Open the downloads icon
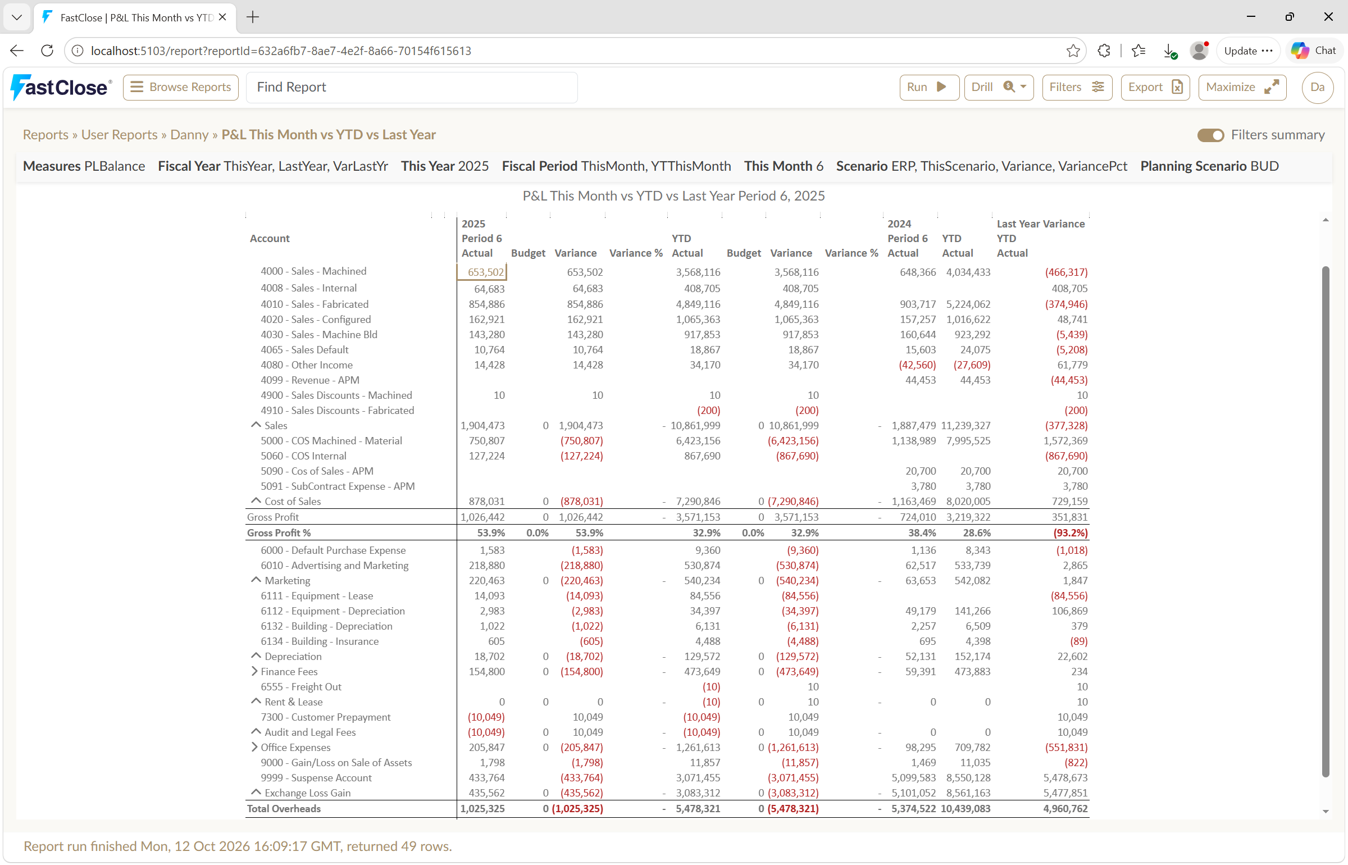Screen dimensions: 1348x865 1170,51
